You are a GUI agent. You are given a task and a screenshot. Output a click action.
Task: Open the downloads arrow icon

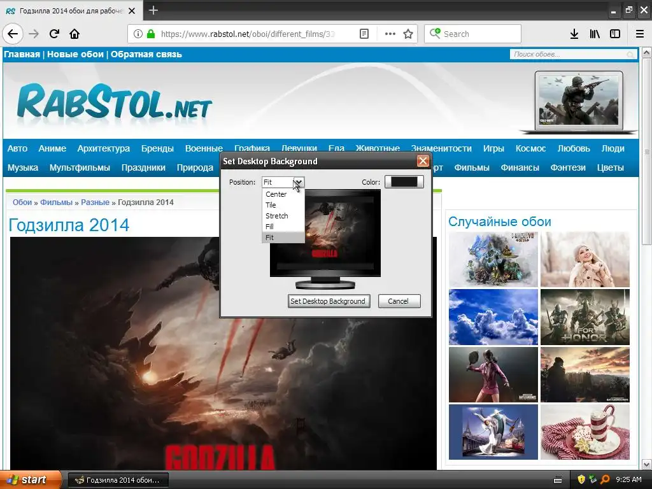[x=574, y=34]
